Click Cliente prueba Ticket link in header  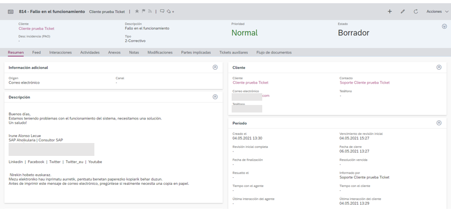36,29
